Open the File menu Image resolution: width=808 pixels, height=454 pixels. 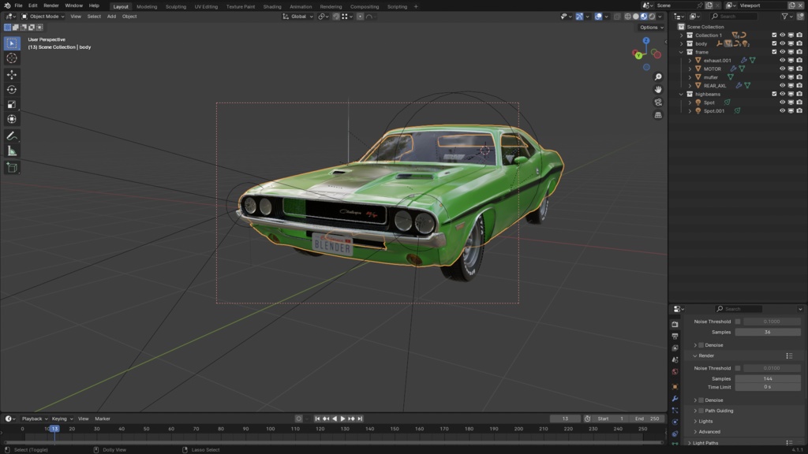[18, 6]
